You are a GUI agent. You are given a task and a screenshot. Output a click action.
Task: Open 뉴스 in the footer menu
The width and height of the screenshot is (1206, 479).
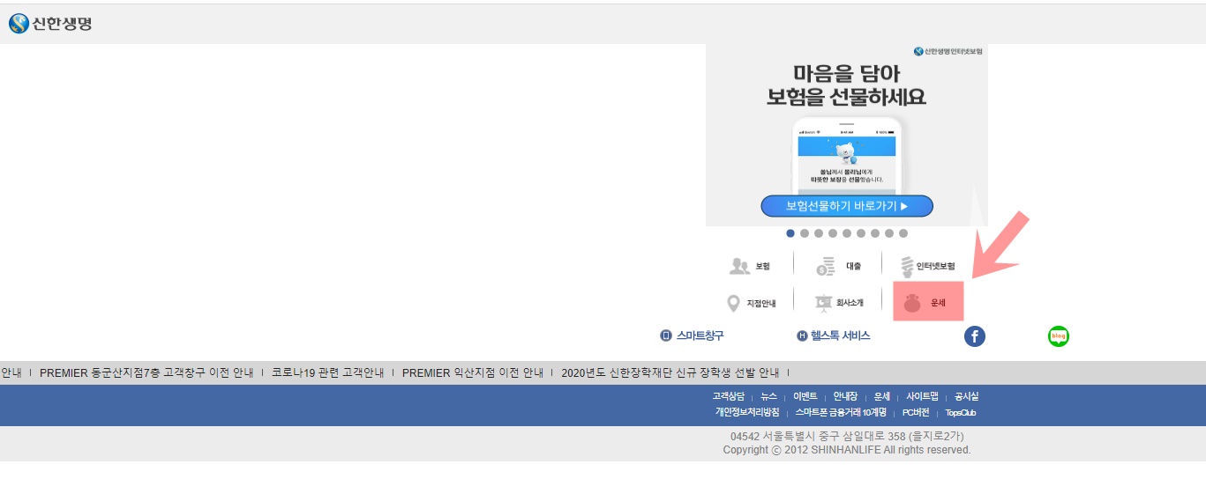pos(769,396)
